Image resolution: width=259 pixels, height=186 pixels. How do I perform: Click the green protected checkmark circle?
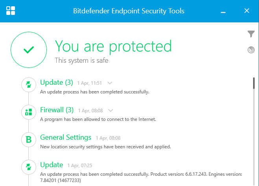point(28,49)
